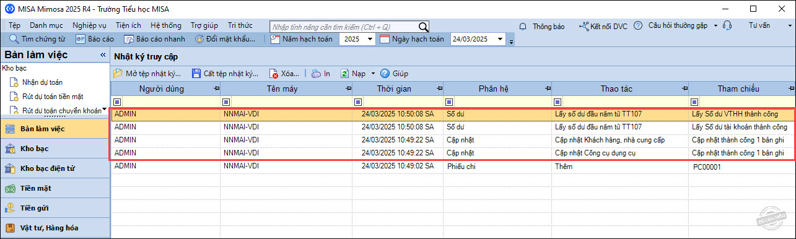Click the Tiền mặt sidebar icon
Screen dimensions: 796x239
pos(10,188)
